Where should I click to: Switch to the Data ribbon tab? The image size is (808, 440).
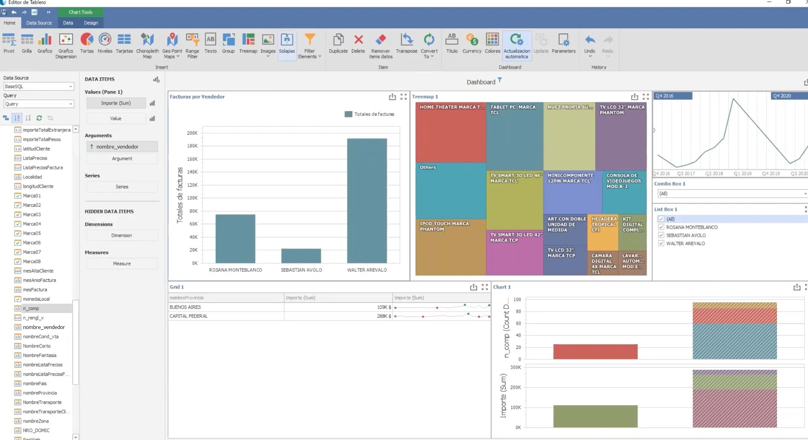[x=68, y=23]
